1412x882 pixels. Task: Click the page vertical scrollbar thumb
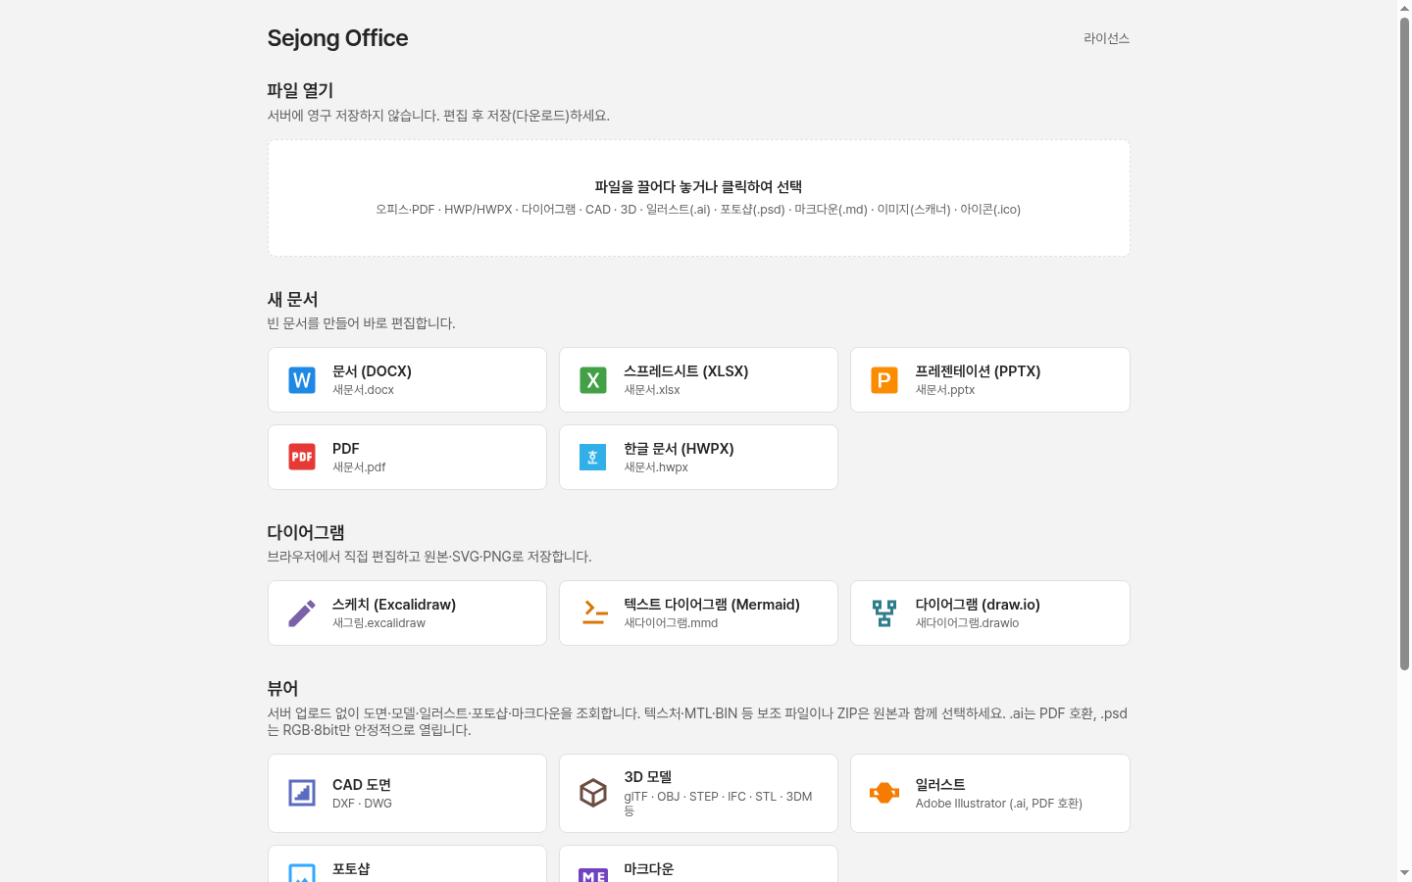pyautogui.click(x=1404, y=343)
